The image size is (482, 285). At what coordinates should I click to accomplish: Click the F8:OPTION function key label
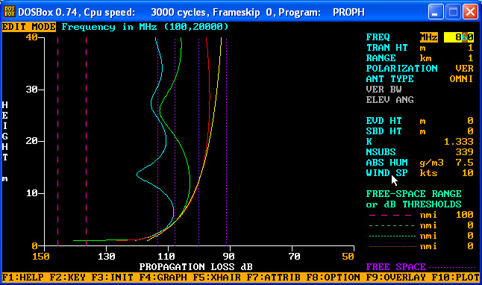[333, 278]
